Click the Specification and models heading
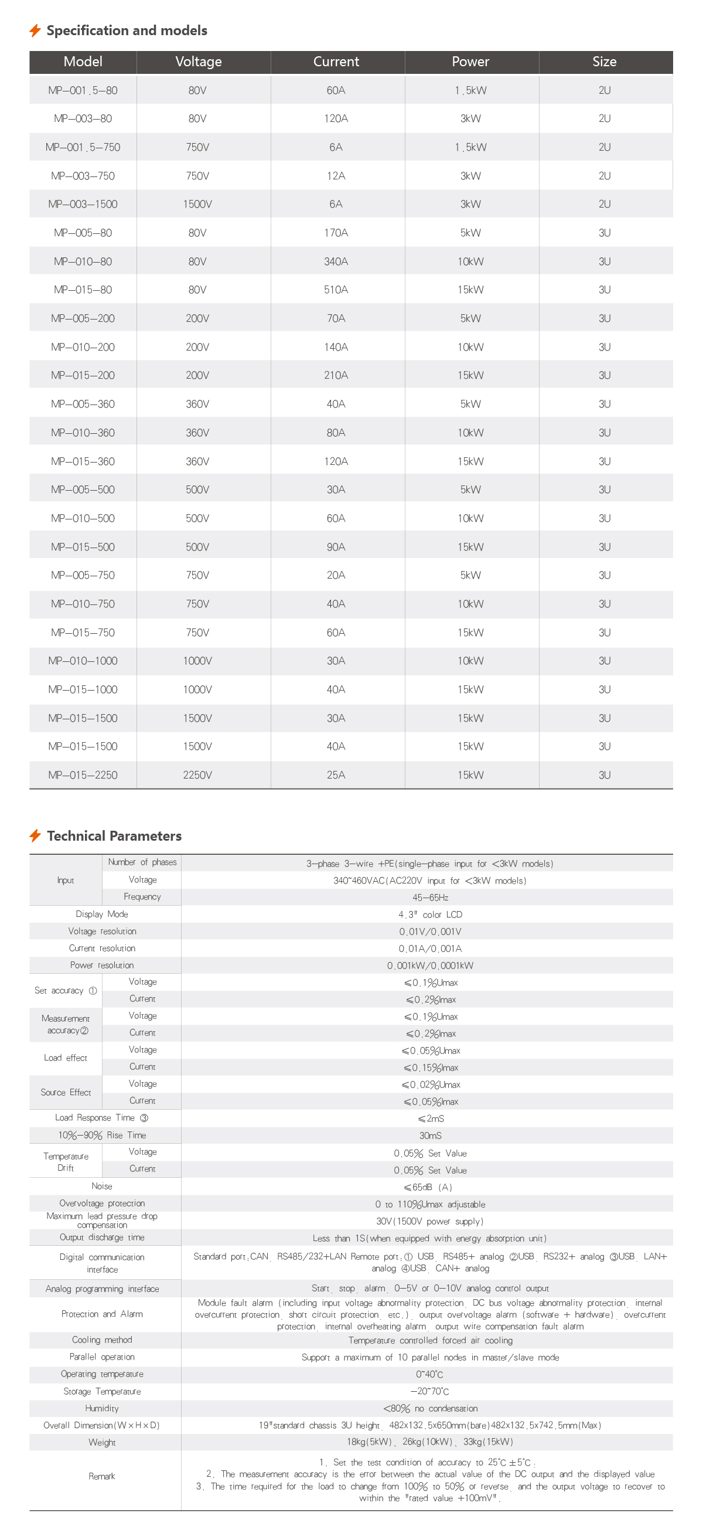 click(127, 30)
